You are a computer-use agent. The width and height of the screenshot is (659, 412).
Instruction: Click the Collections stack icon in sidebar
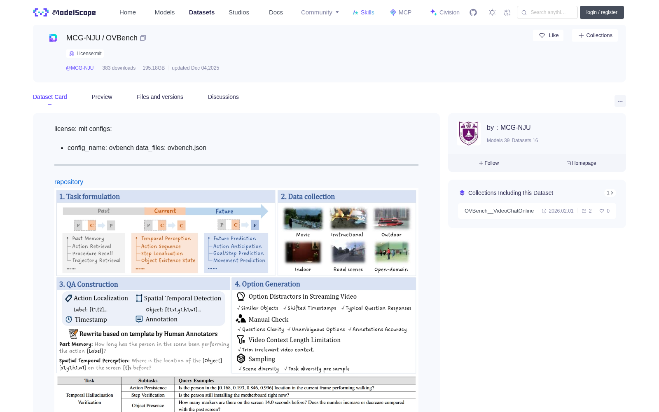pyautogui.click(x=462, y=193)
